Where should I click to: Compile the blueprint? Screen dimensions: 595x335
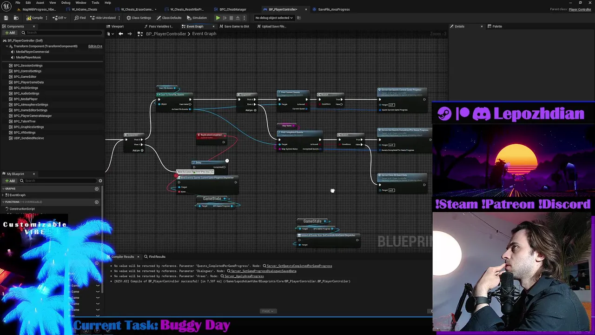(35, 18)
